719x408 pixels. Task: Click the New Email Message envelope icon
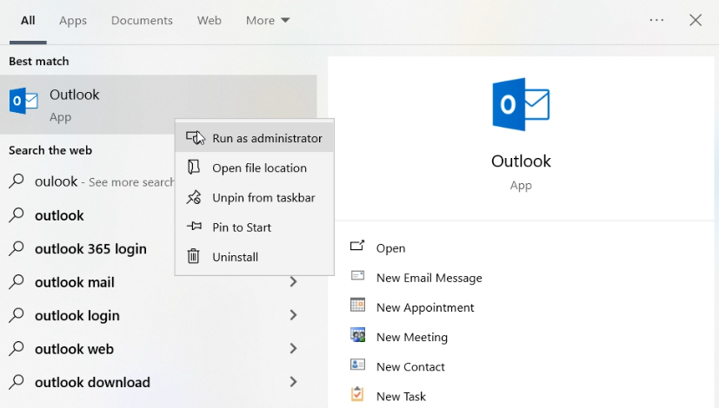coord(357,276)
